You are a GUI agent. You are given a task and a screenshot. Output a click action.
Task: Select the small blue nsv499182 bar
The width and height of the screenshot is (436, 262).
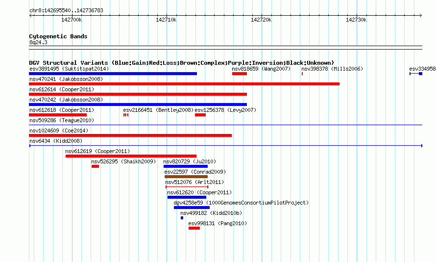pos(182,218)
